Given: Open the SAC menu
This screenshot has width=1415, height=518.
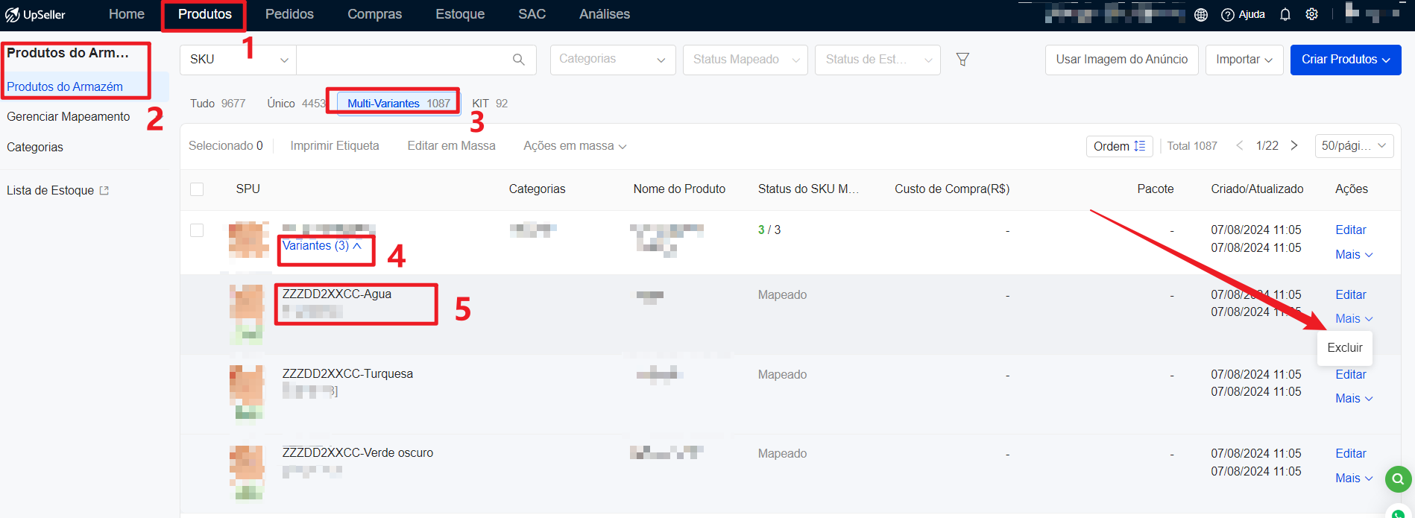Looking at the screenshot, I should click(x=532, y=14).
